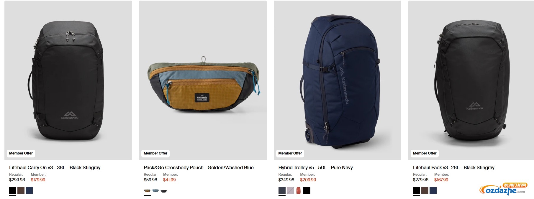Viewport: 534px width, 199px height.
Task: Open Litehaul Carry On v3 38L product title
Action: (55, 167)
